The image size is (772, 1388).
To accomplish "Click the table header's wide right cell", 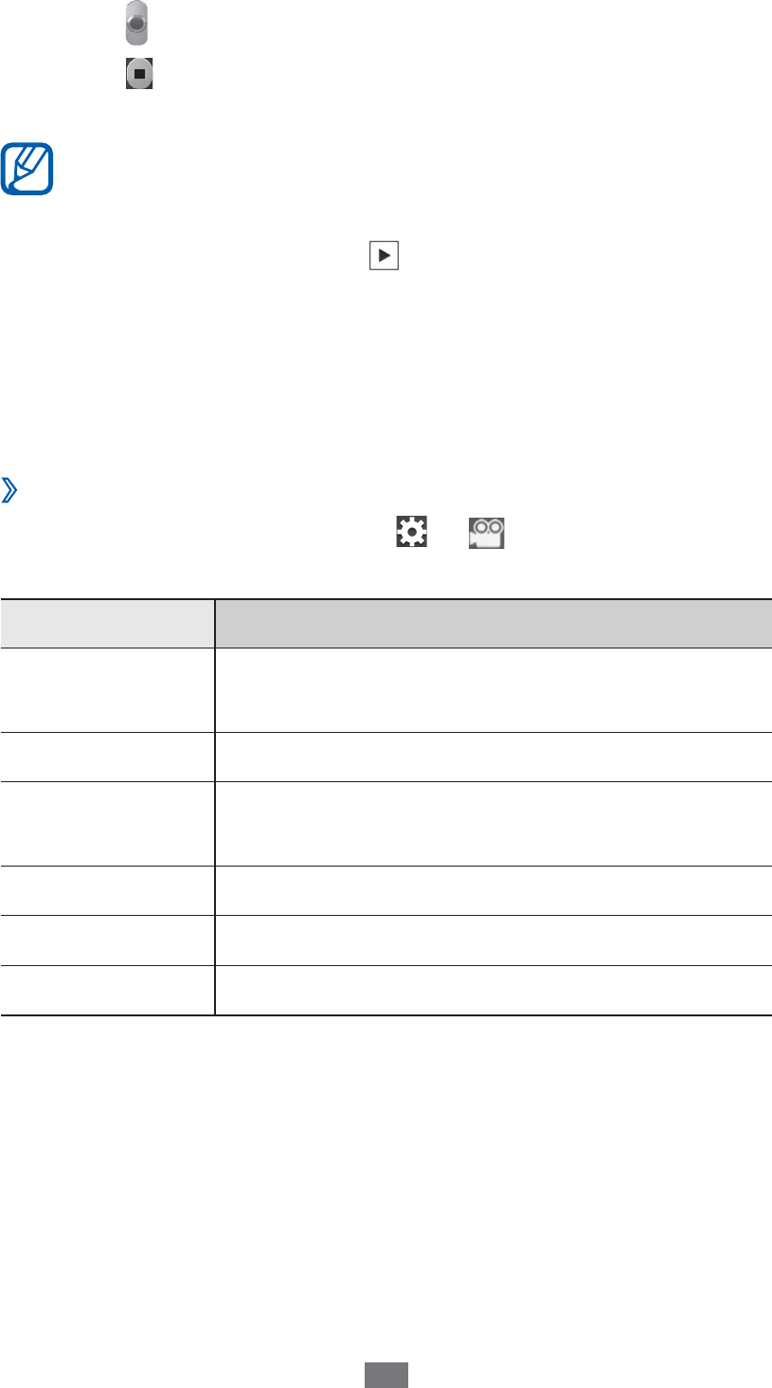I will (493, 623).
